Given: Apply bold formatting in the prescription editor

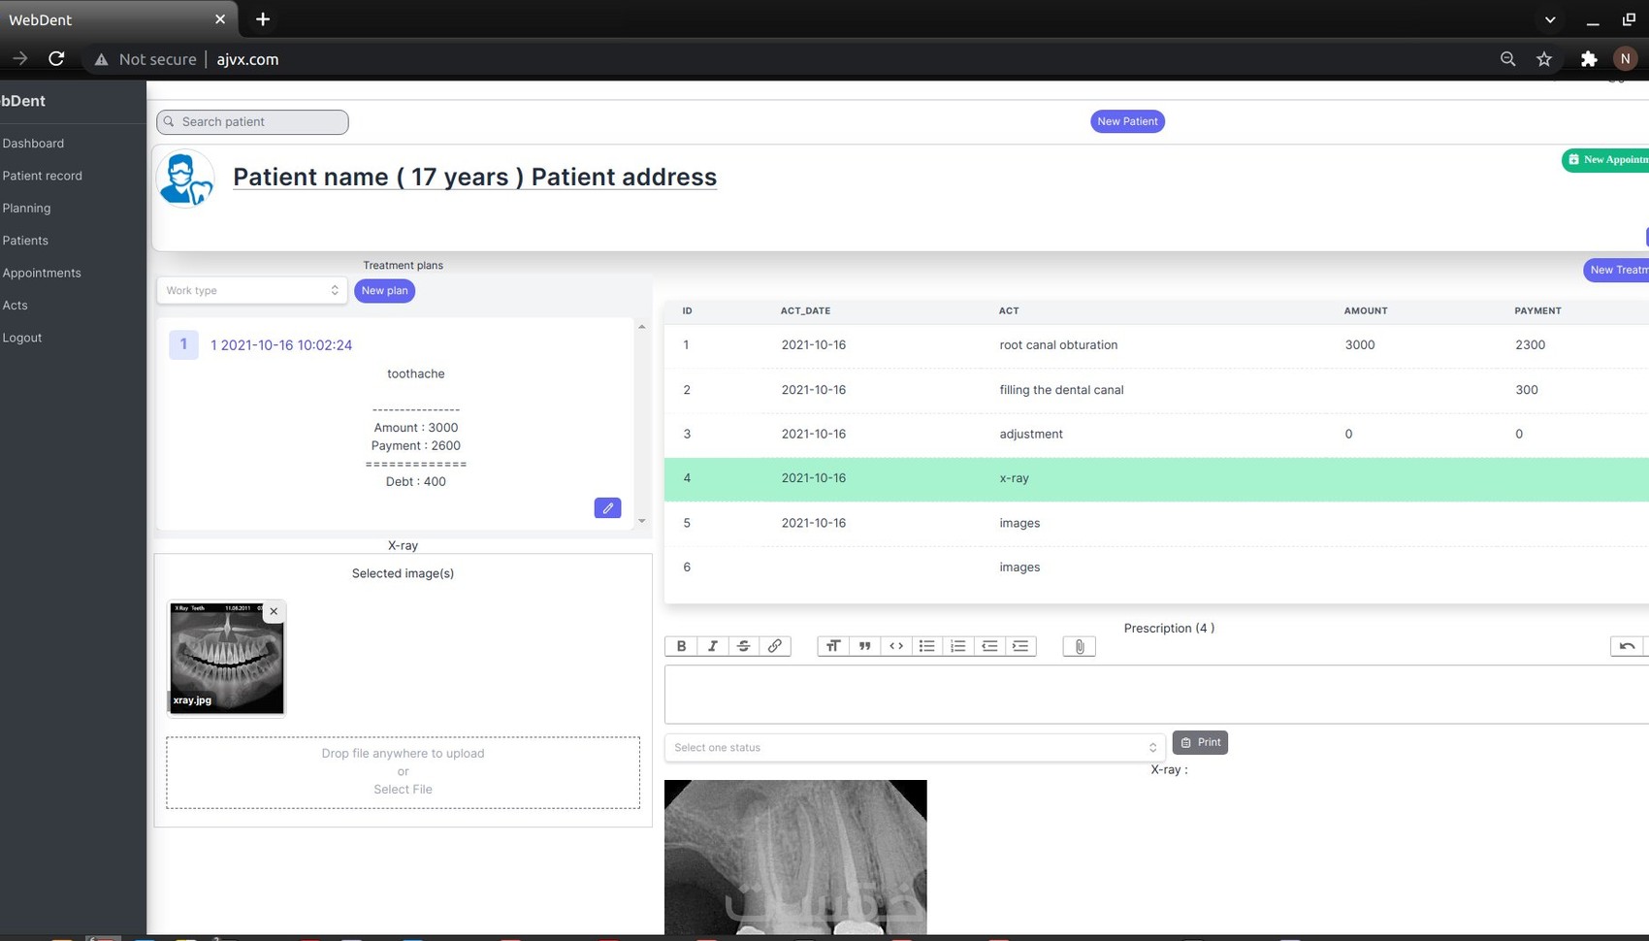Looking at the screenshot, I should click(681, 645).
